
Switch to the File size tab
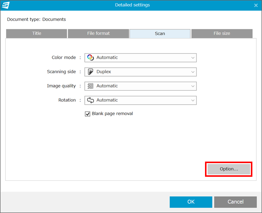pos(222,34)
